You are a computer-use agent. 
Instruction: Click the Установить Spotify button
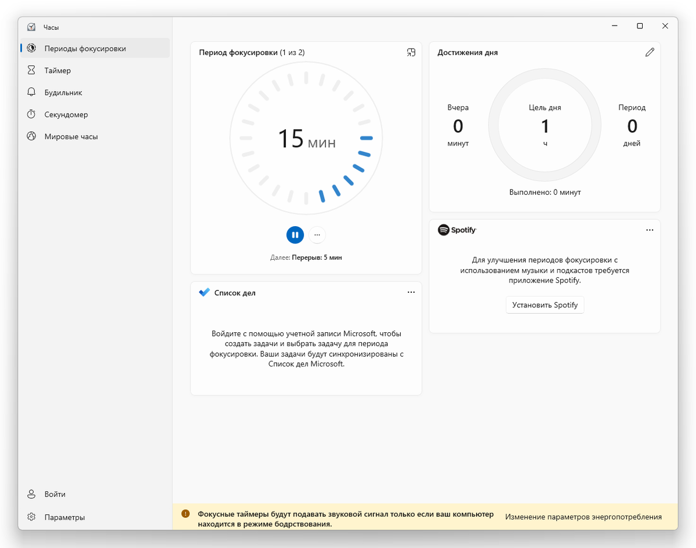pyautogui.click(x=545, y=305)
